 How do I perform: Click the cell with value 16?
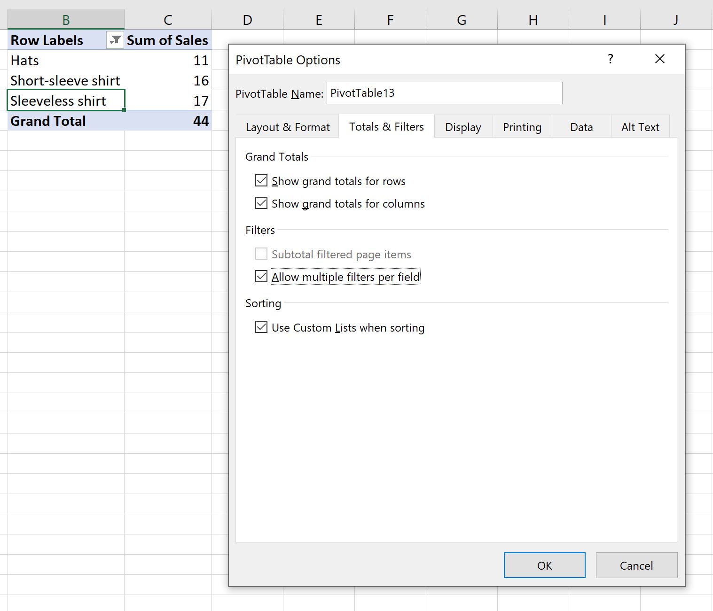[168, 80]
